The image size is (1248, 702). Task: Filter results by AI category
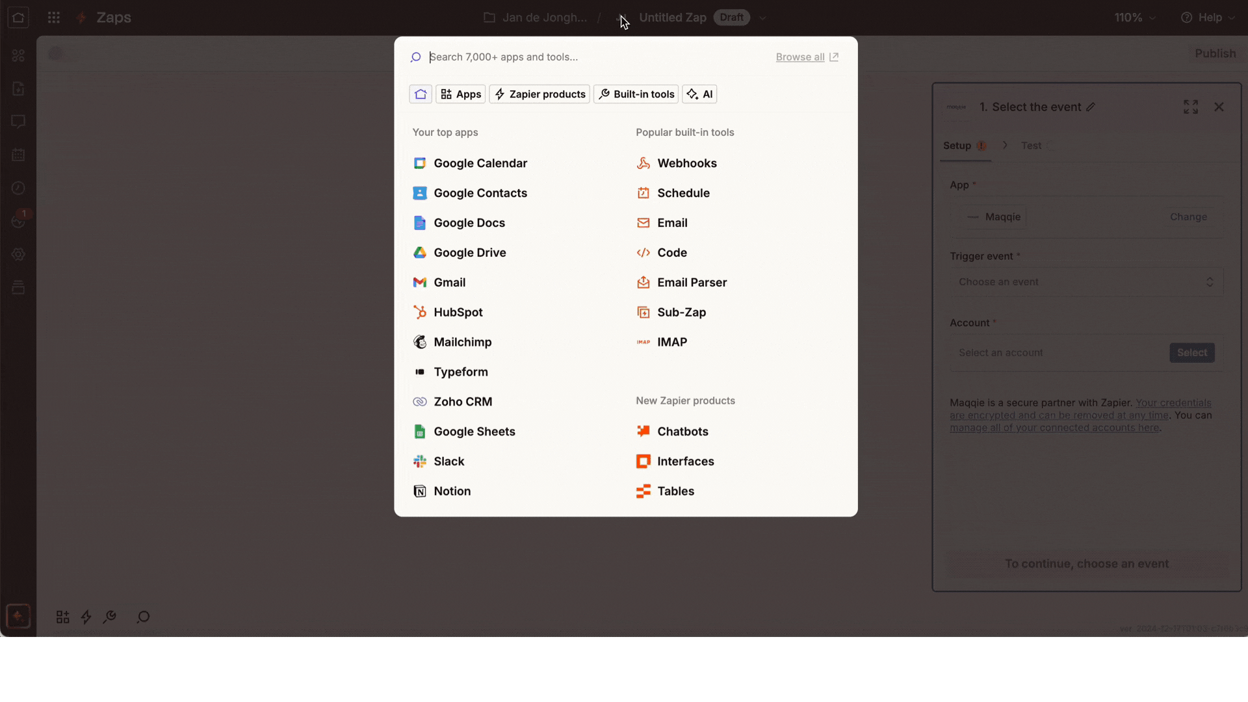[x=699, y=94]
